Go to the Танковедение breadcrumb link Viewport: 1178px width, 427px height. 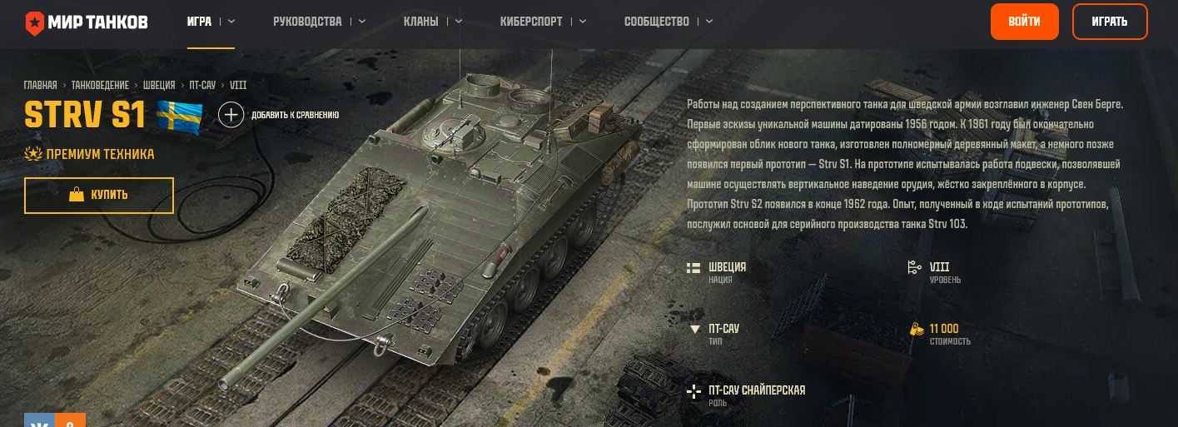click(100, 85)
